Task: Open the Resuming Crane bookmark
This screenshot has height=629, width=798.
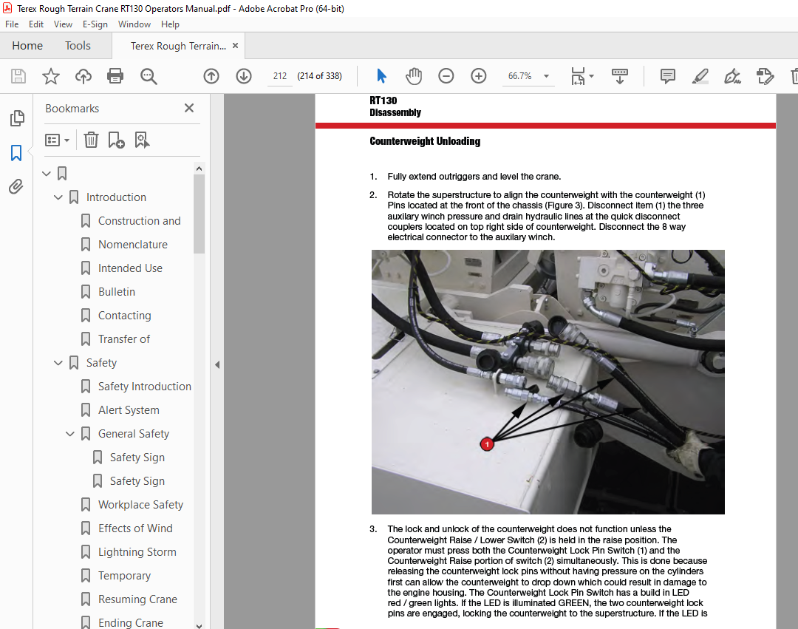Action: coord(137,599)
